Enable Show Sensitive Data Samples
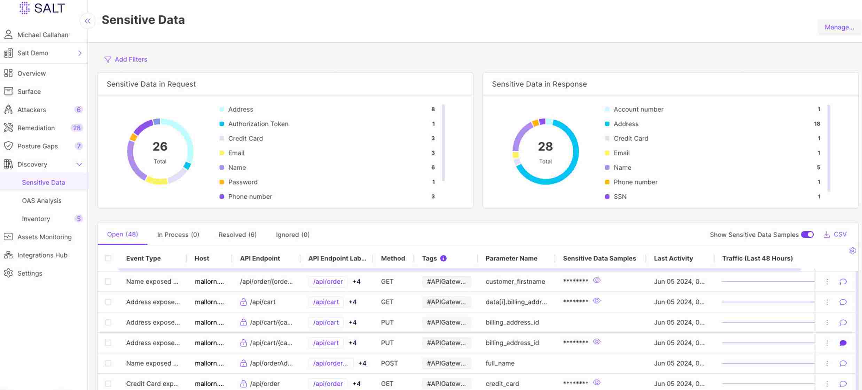Screen dimensions: 862x390 click(807, 234)
